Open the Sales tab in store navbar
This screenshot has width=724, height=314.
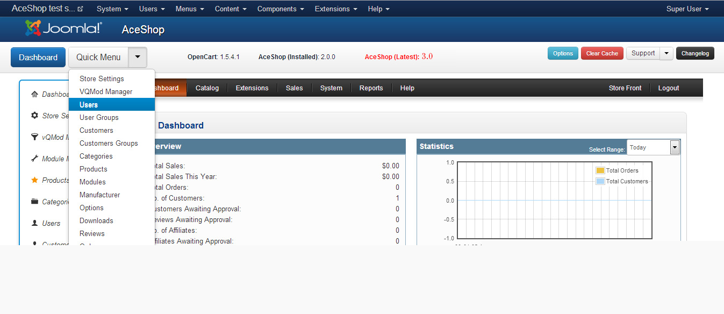point(294,88)
